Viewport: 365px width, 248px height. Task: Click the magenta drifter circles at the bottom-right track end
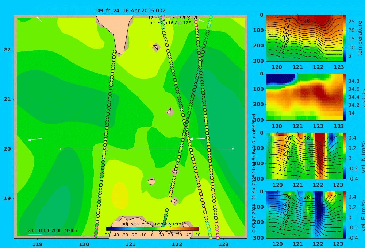point(217,230)
